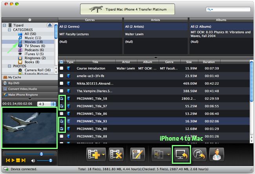Select the iTunes U (5) category
The image size is (255, 174).
point(34,54)
